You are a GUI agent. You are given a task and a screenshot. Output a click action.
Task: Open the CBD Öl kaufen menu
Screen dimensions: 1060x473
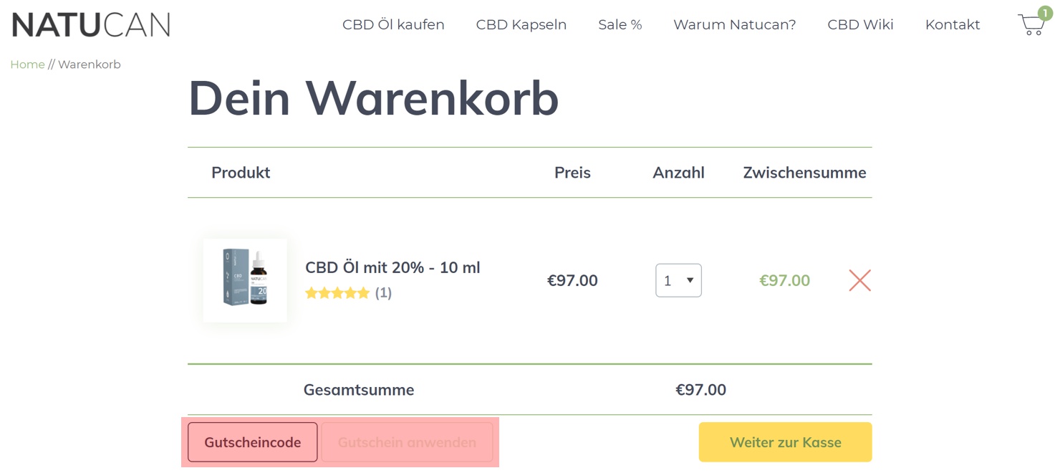coord(393,24)
